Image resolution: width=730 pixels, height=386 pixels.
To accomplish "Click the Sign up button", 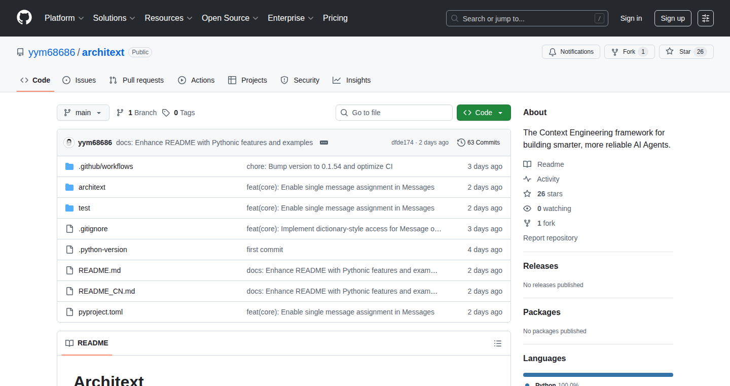I will (673, 18).
